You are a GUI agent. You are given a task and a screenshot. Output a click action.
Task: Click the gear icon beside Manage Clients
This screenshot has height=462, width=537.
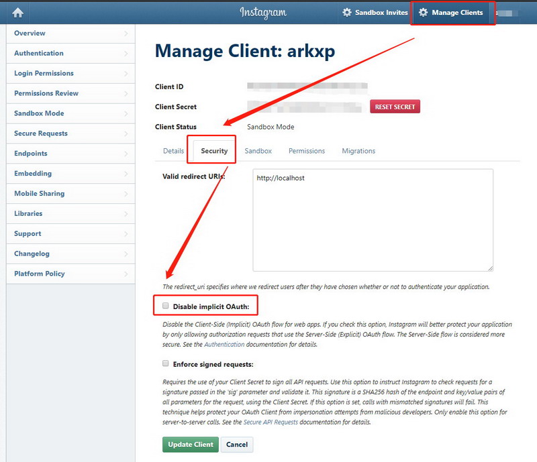(x=424, y=13)
